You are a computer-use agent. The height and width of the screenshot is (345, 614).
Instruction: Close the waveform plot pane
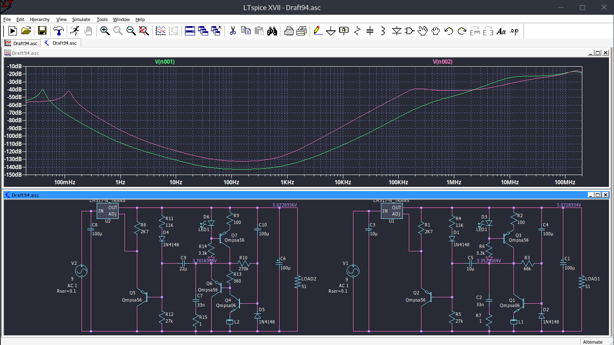(x=606, y=53)
